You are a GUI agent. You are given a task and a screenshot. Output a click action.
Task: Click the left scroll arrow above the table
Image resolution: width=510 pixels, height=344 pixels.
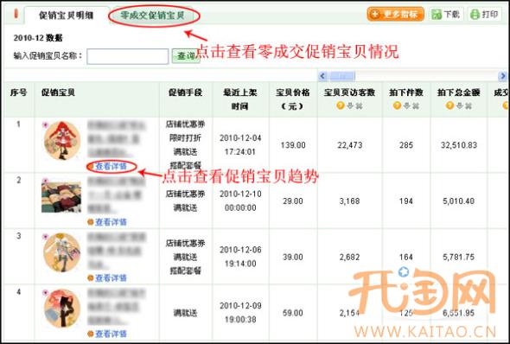click(x=322, y=76)
